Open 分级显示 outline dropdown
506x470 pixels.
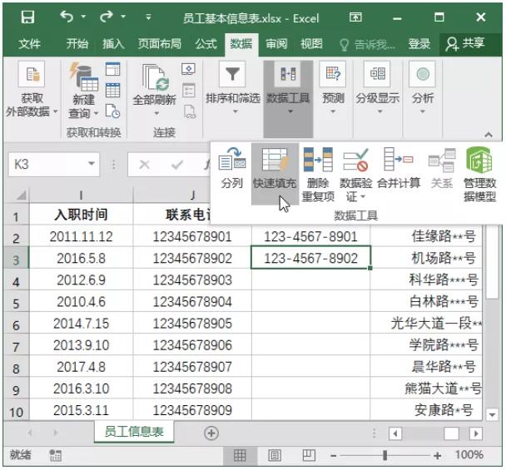[378, 87]
